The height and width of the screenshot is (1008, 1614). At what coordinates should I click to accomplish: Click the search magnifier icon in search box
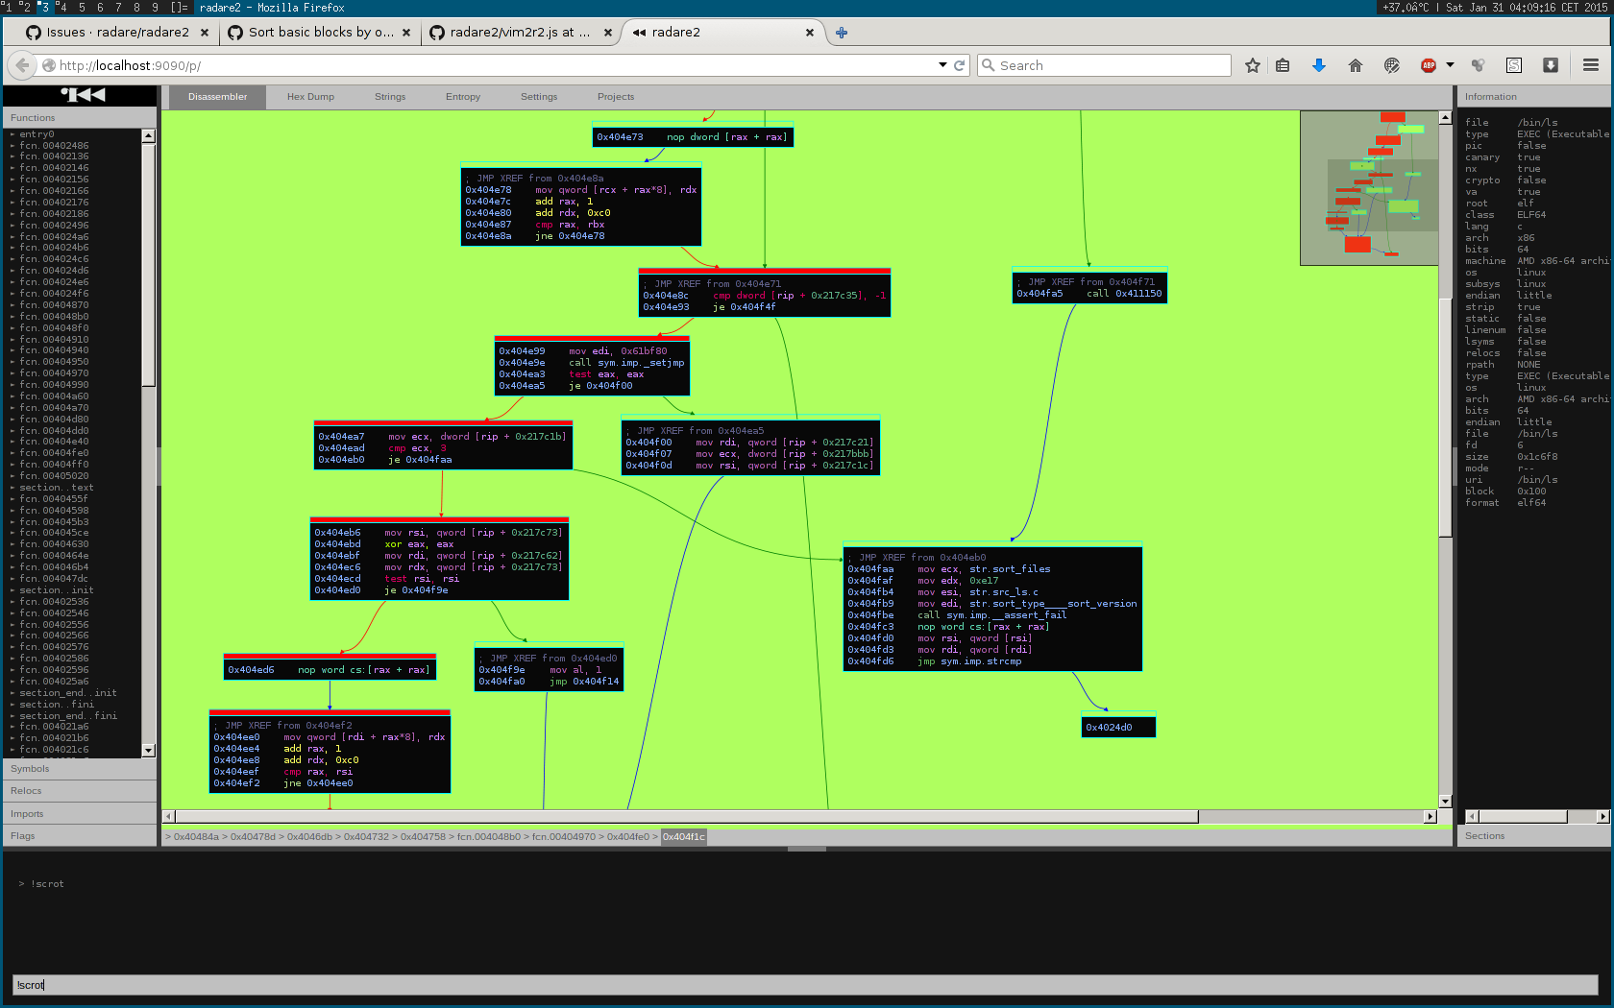(x=989, y=65)
